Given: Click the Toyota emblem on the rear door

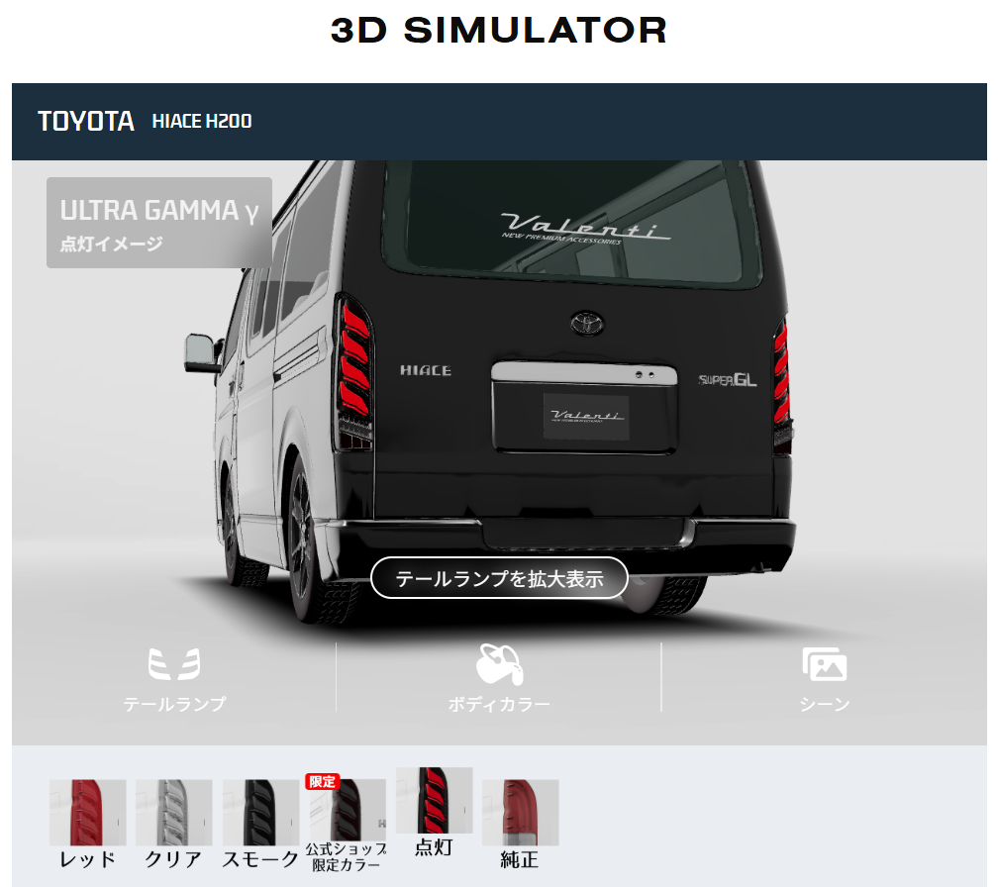Looking at the screenshot, I should tap(586, 324).
